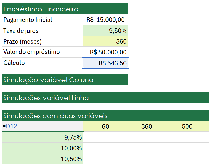Select the 9,50% interest rate cell
The height and width of the screenshot is (166, 211).
(x=105, y=31)
